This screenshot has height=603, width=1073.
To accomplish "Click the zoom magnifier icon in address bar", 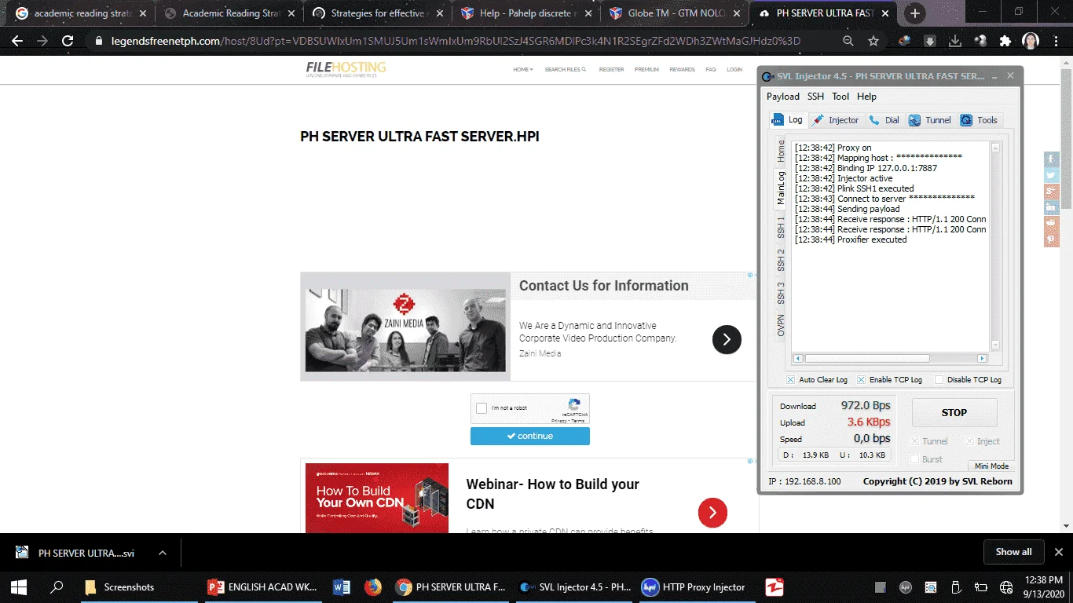I will tap(848, 41).
